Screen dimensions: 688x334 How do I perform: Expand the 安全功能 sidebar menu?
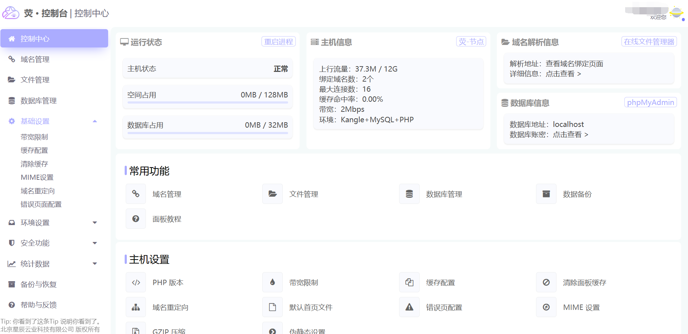[x=95, y=243]
